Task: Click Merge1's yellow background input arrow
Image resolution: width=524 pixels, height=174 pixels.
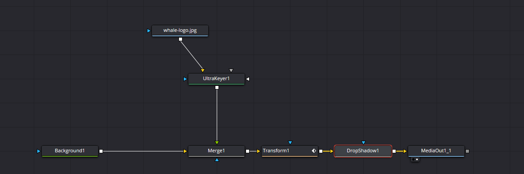Action: tap(186, 151)
